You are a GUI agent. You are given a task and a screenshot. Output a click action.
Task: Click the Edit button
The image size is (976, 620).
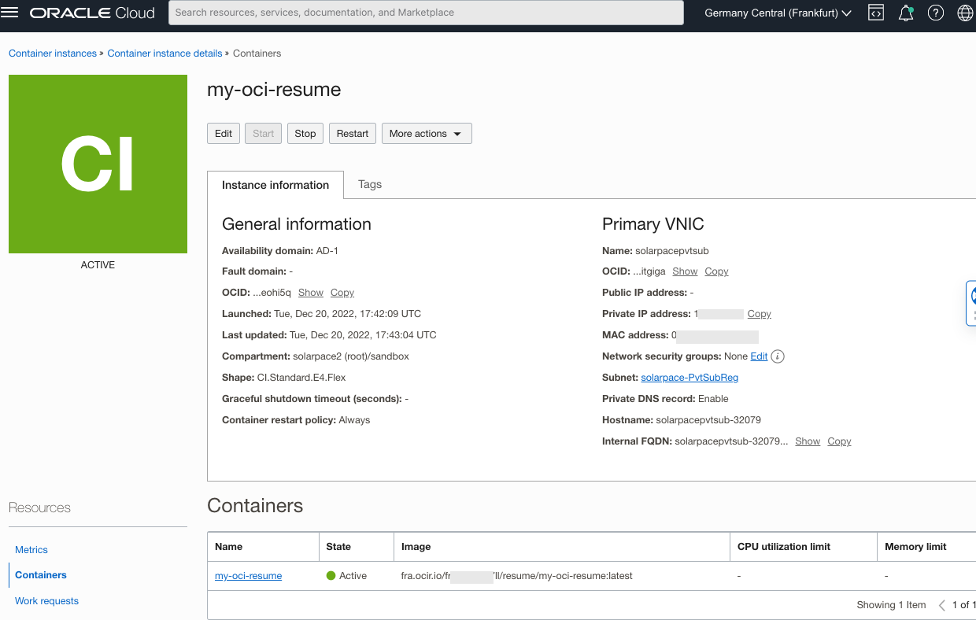click(224, 134)
